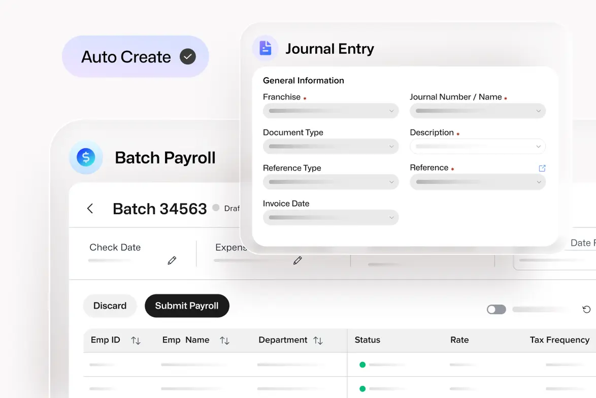
Task: Click the General Information heading
Action: click(303, 81)
